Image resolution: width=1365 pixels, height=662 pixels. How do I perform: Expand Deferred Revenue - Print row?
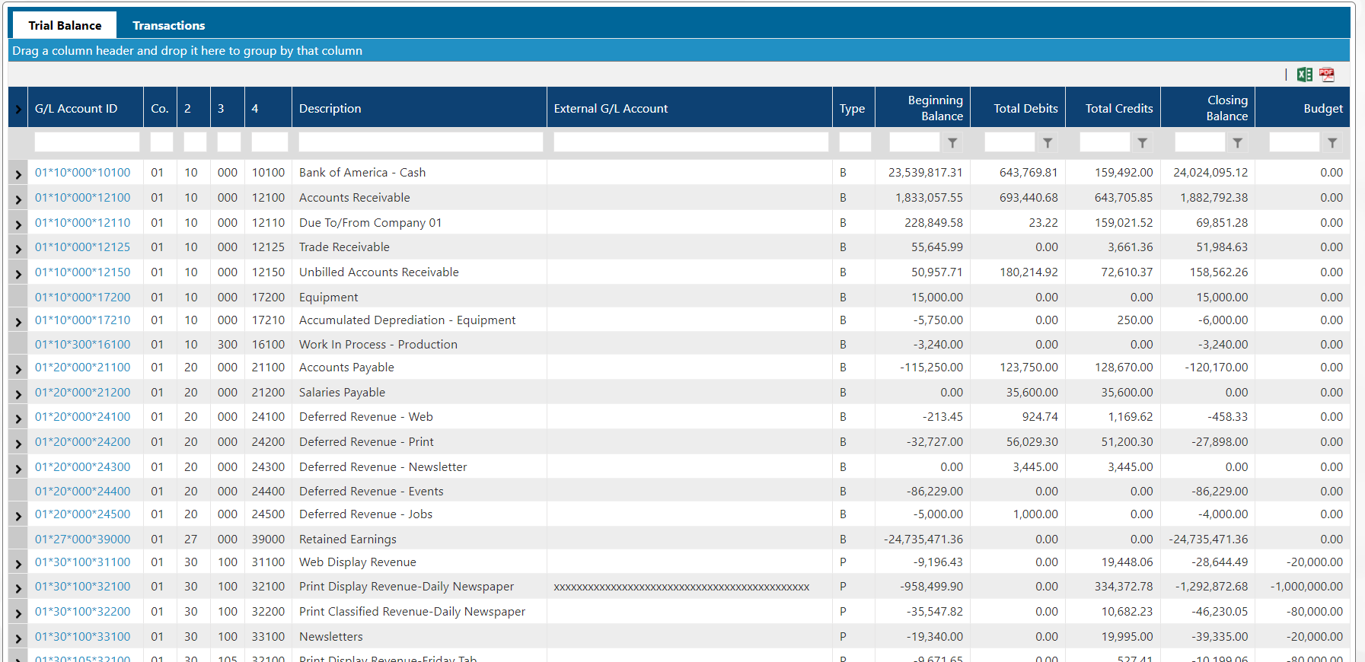(x=18, y=444)
